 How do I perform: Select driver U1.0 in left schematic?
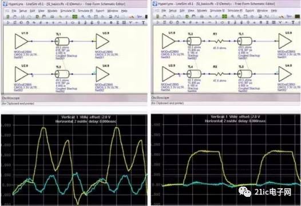[21, 41]
